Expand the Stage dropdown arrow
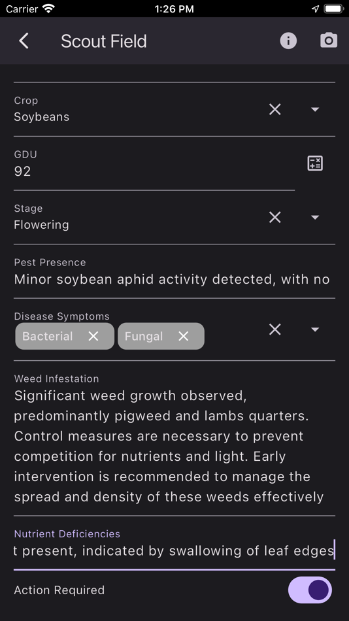This screenshot has width=349, height=621. tap(315, 217)
